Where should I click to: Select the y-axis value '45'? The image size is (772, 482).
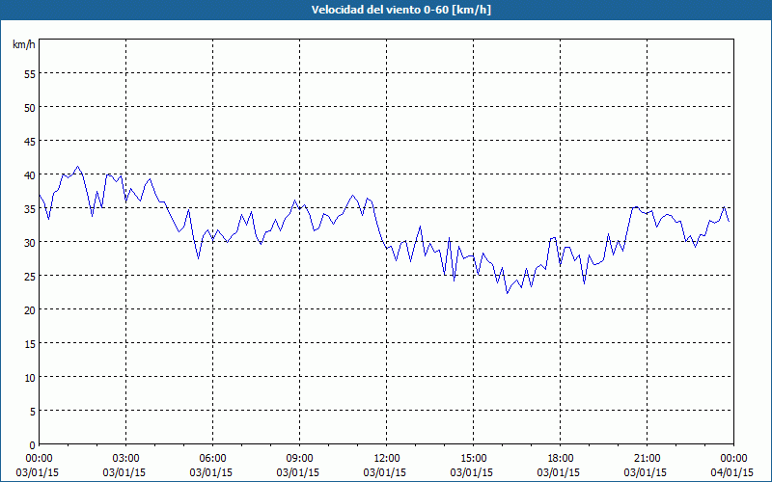pyautogui.click(x=30, y=143)
